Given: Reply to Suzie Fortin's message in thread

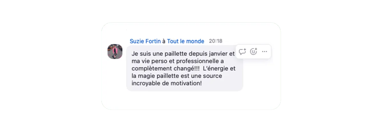Looking at the screenshot, I should click(243, 52).
